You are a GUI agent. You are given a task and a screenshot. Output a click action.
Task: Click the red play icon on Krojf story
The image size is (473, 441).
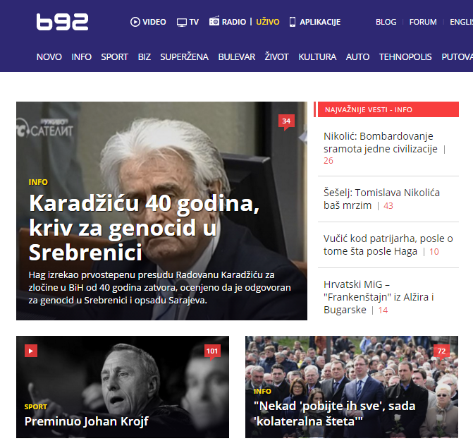(x=31, y=351)
